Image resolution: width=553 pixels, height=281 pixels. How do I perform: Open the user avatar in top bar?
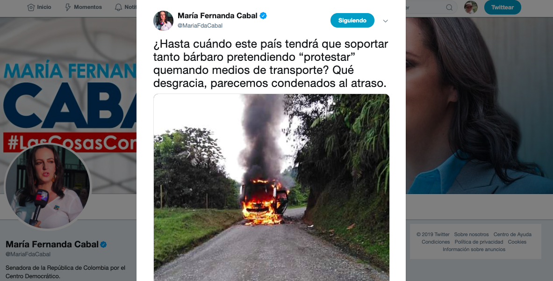(x=470, y=7)
